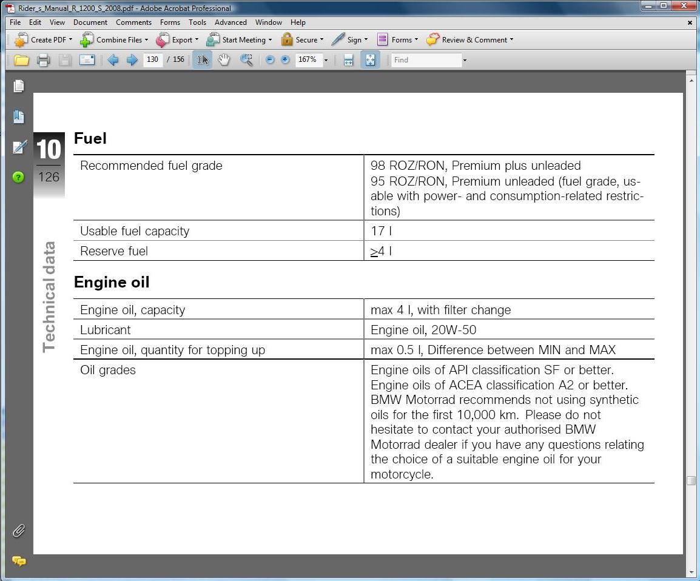Click the Print icon in the toolbar
700x581 pixels.
(x=43, y=60)
